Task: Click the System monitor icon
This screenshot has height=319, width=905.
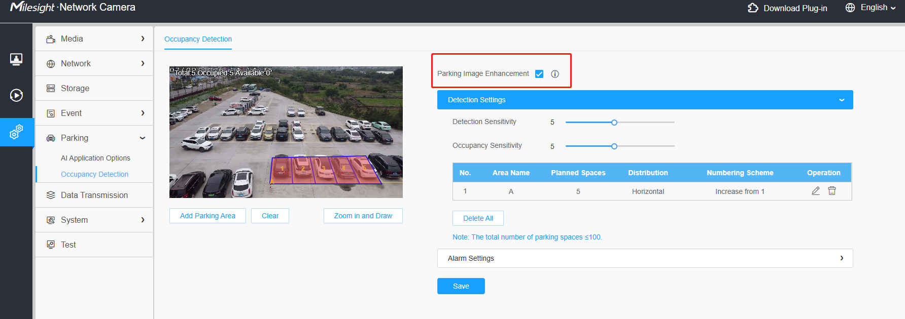Action: [x=51, y=220]
